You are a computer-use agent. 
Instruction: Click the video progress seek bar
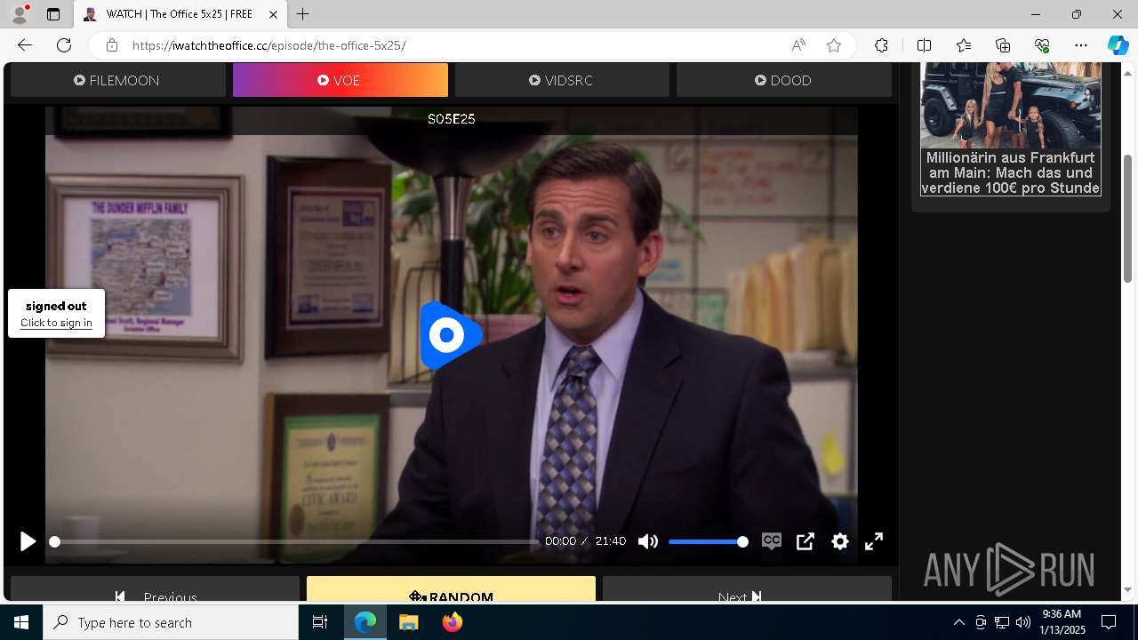coord(295,541)
